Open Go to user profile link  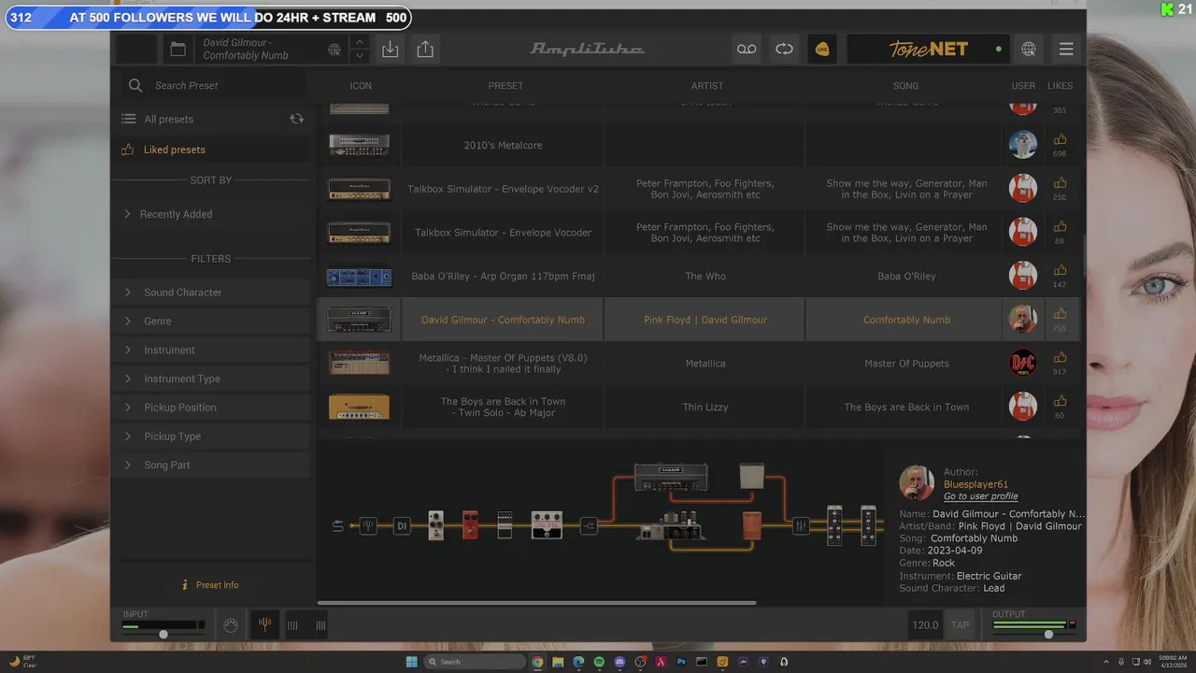click(x=981, y=496)
